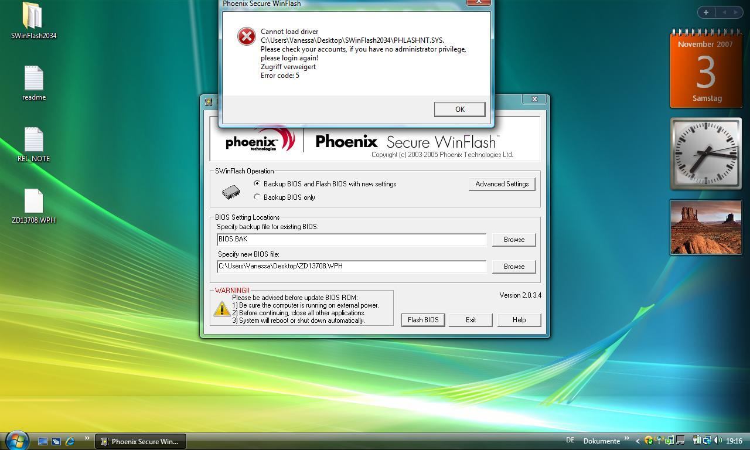Viewport: 750px width, 450px height.
Task: Click the green chat-bubble messenger tray icon
Action: [669, 441]
